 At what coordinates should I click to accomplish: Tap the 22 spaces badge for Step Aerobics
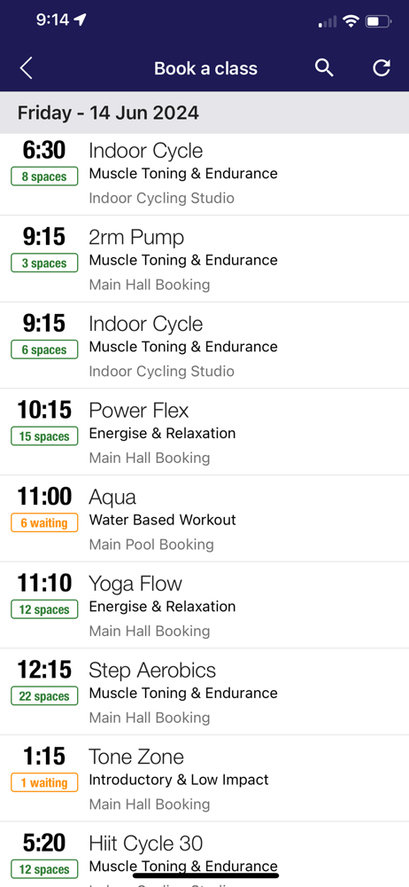tap(44, 696)
